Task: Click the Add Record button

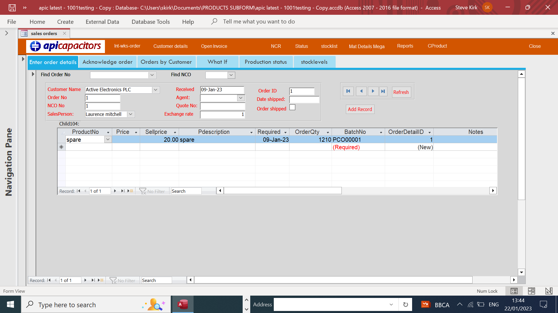Action: [x=360, y=109]
